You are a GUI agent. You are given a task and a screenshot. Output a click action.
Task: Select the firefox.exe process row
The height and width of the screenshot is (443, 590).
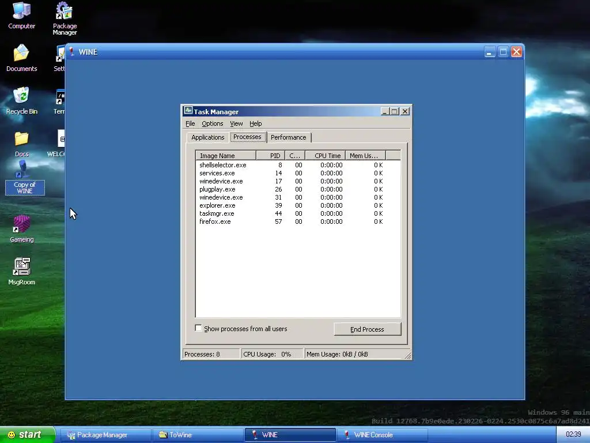coord(298,221)
